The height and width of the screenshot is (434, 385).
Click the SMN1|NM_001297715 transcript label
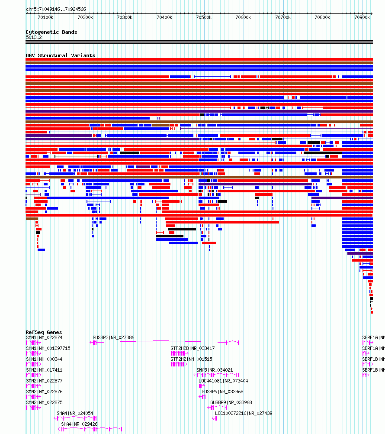click(48, 349)
